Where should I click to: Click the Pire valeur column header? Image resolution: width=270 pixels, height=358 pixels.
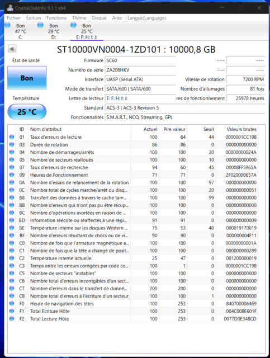173,129
